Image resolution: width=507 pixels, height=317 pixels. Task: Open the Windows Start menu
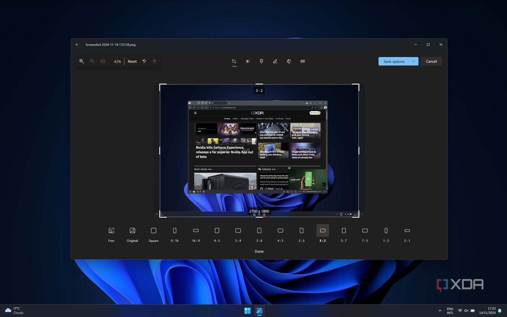(247, 311)
